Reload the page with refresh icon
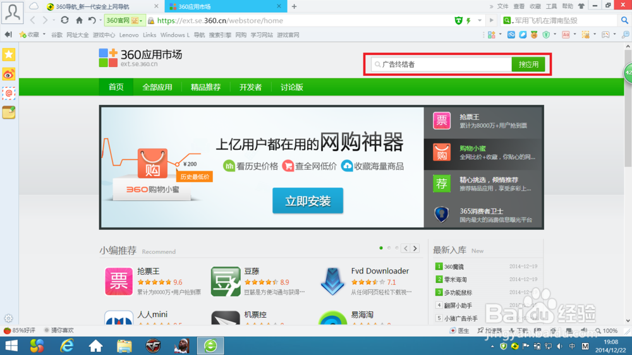 click(64, 20)
